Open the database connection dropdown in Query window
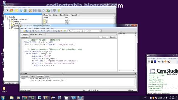This screenshot has width=178, height=100. [101, 31]
